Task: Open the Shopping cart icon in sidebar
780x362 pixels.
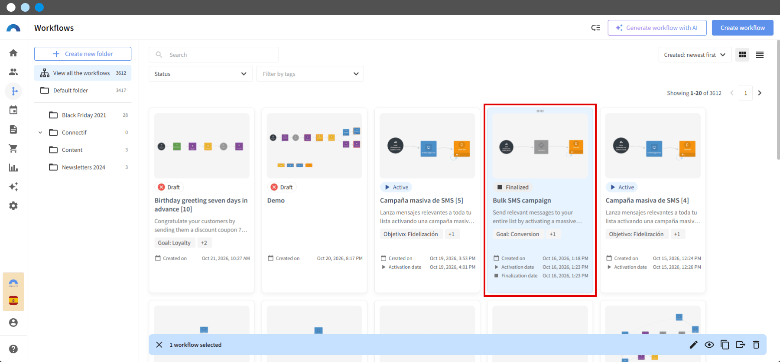Action: pos(13,148)
